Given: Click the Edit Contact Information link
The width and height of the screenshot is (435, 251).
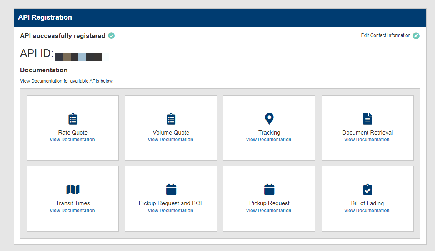Looking at the screenshot, I should pos(386,35).
